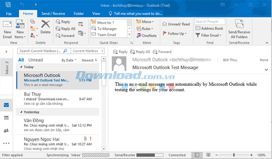The image size is (272, 159).
Task: Open the New Items menu
Action: point(20,29)
